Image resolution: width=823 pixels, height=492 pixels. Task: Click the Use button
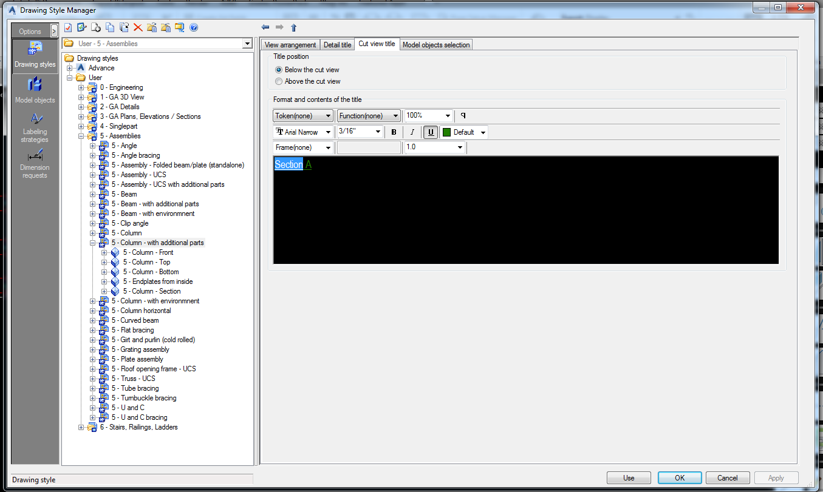coord(629,477)
